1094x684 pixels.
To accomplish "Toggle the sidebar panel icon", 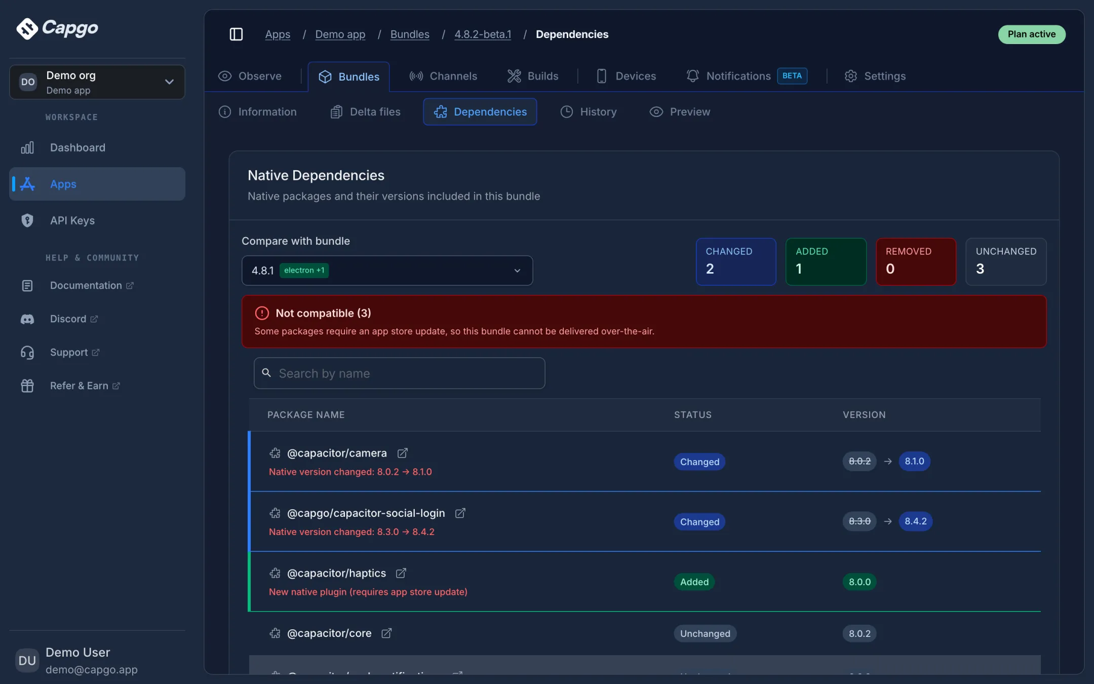I will coord(236,34).
